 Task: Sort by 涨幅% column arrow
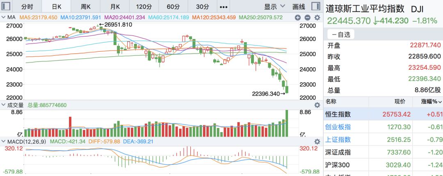[x=440, y=101]
